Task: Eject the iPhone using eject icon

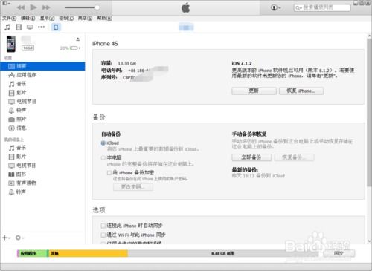Action: (78, 39)
